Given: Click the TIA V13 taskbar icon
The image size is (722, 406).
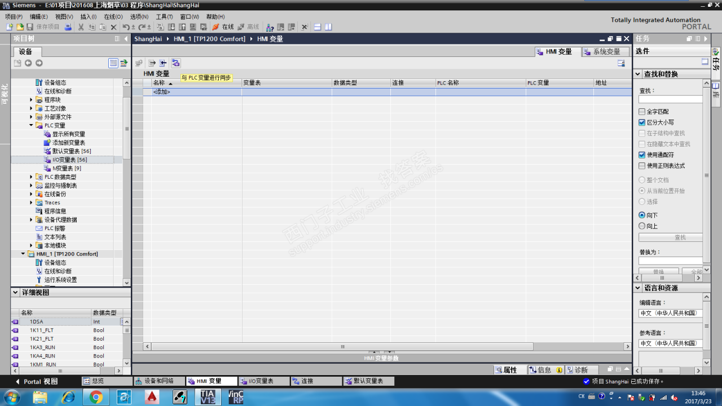Looking at the screenshot, I should coord(208,397).
